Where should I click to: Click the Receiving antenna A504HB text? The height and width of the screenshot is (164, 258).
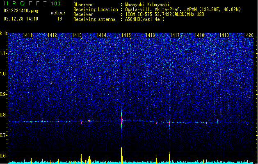pyautogui.click(x=145, y=19)
